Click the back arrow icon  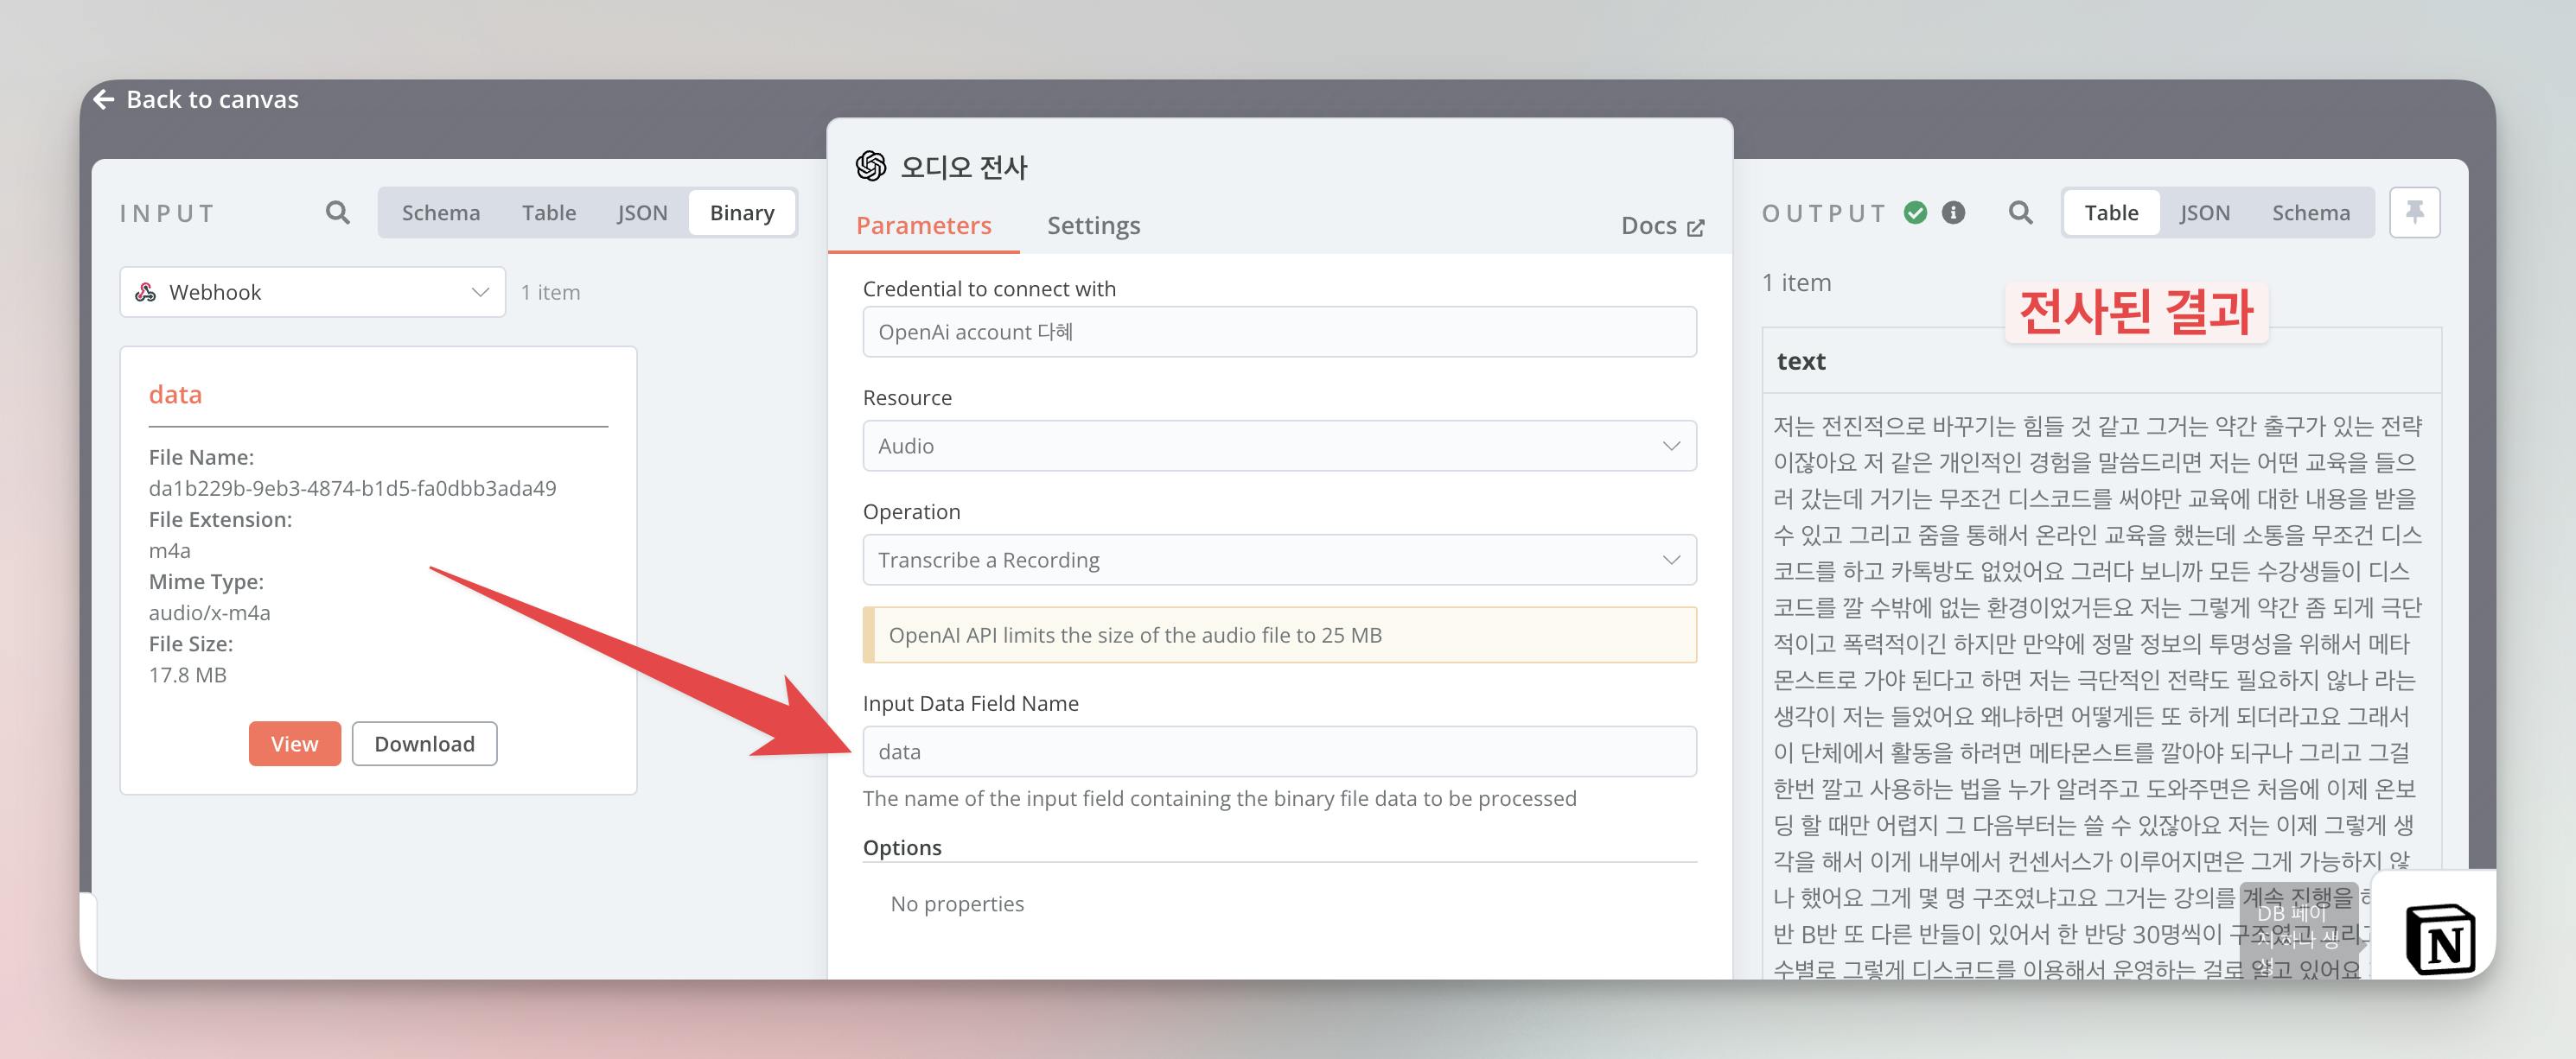104,99
